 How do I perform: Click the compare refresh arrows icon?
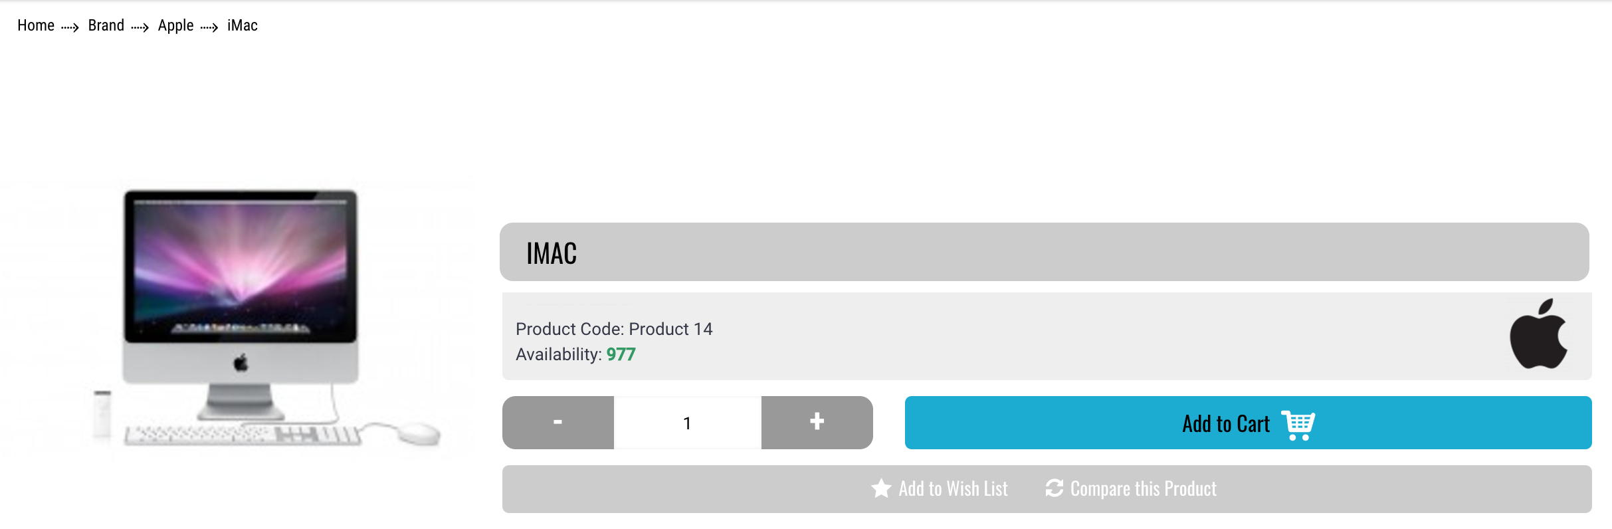tap(1055, 488)
